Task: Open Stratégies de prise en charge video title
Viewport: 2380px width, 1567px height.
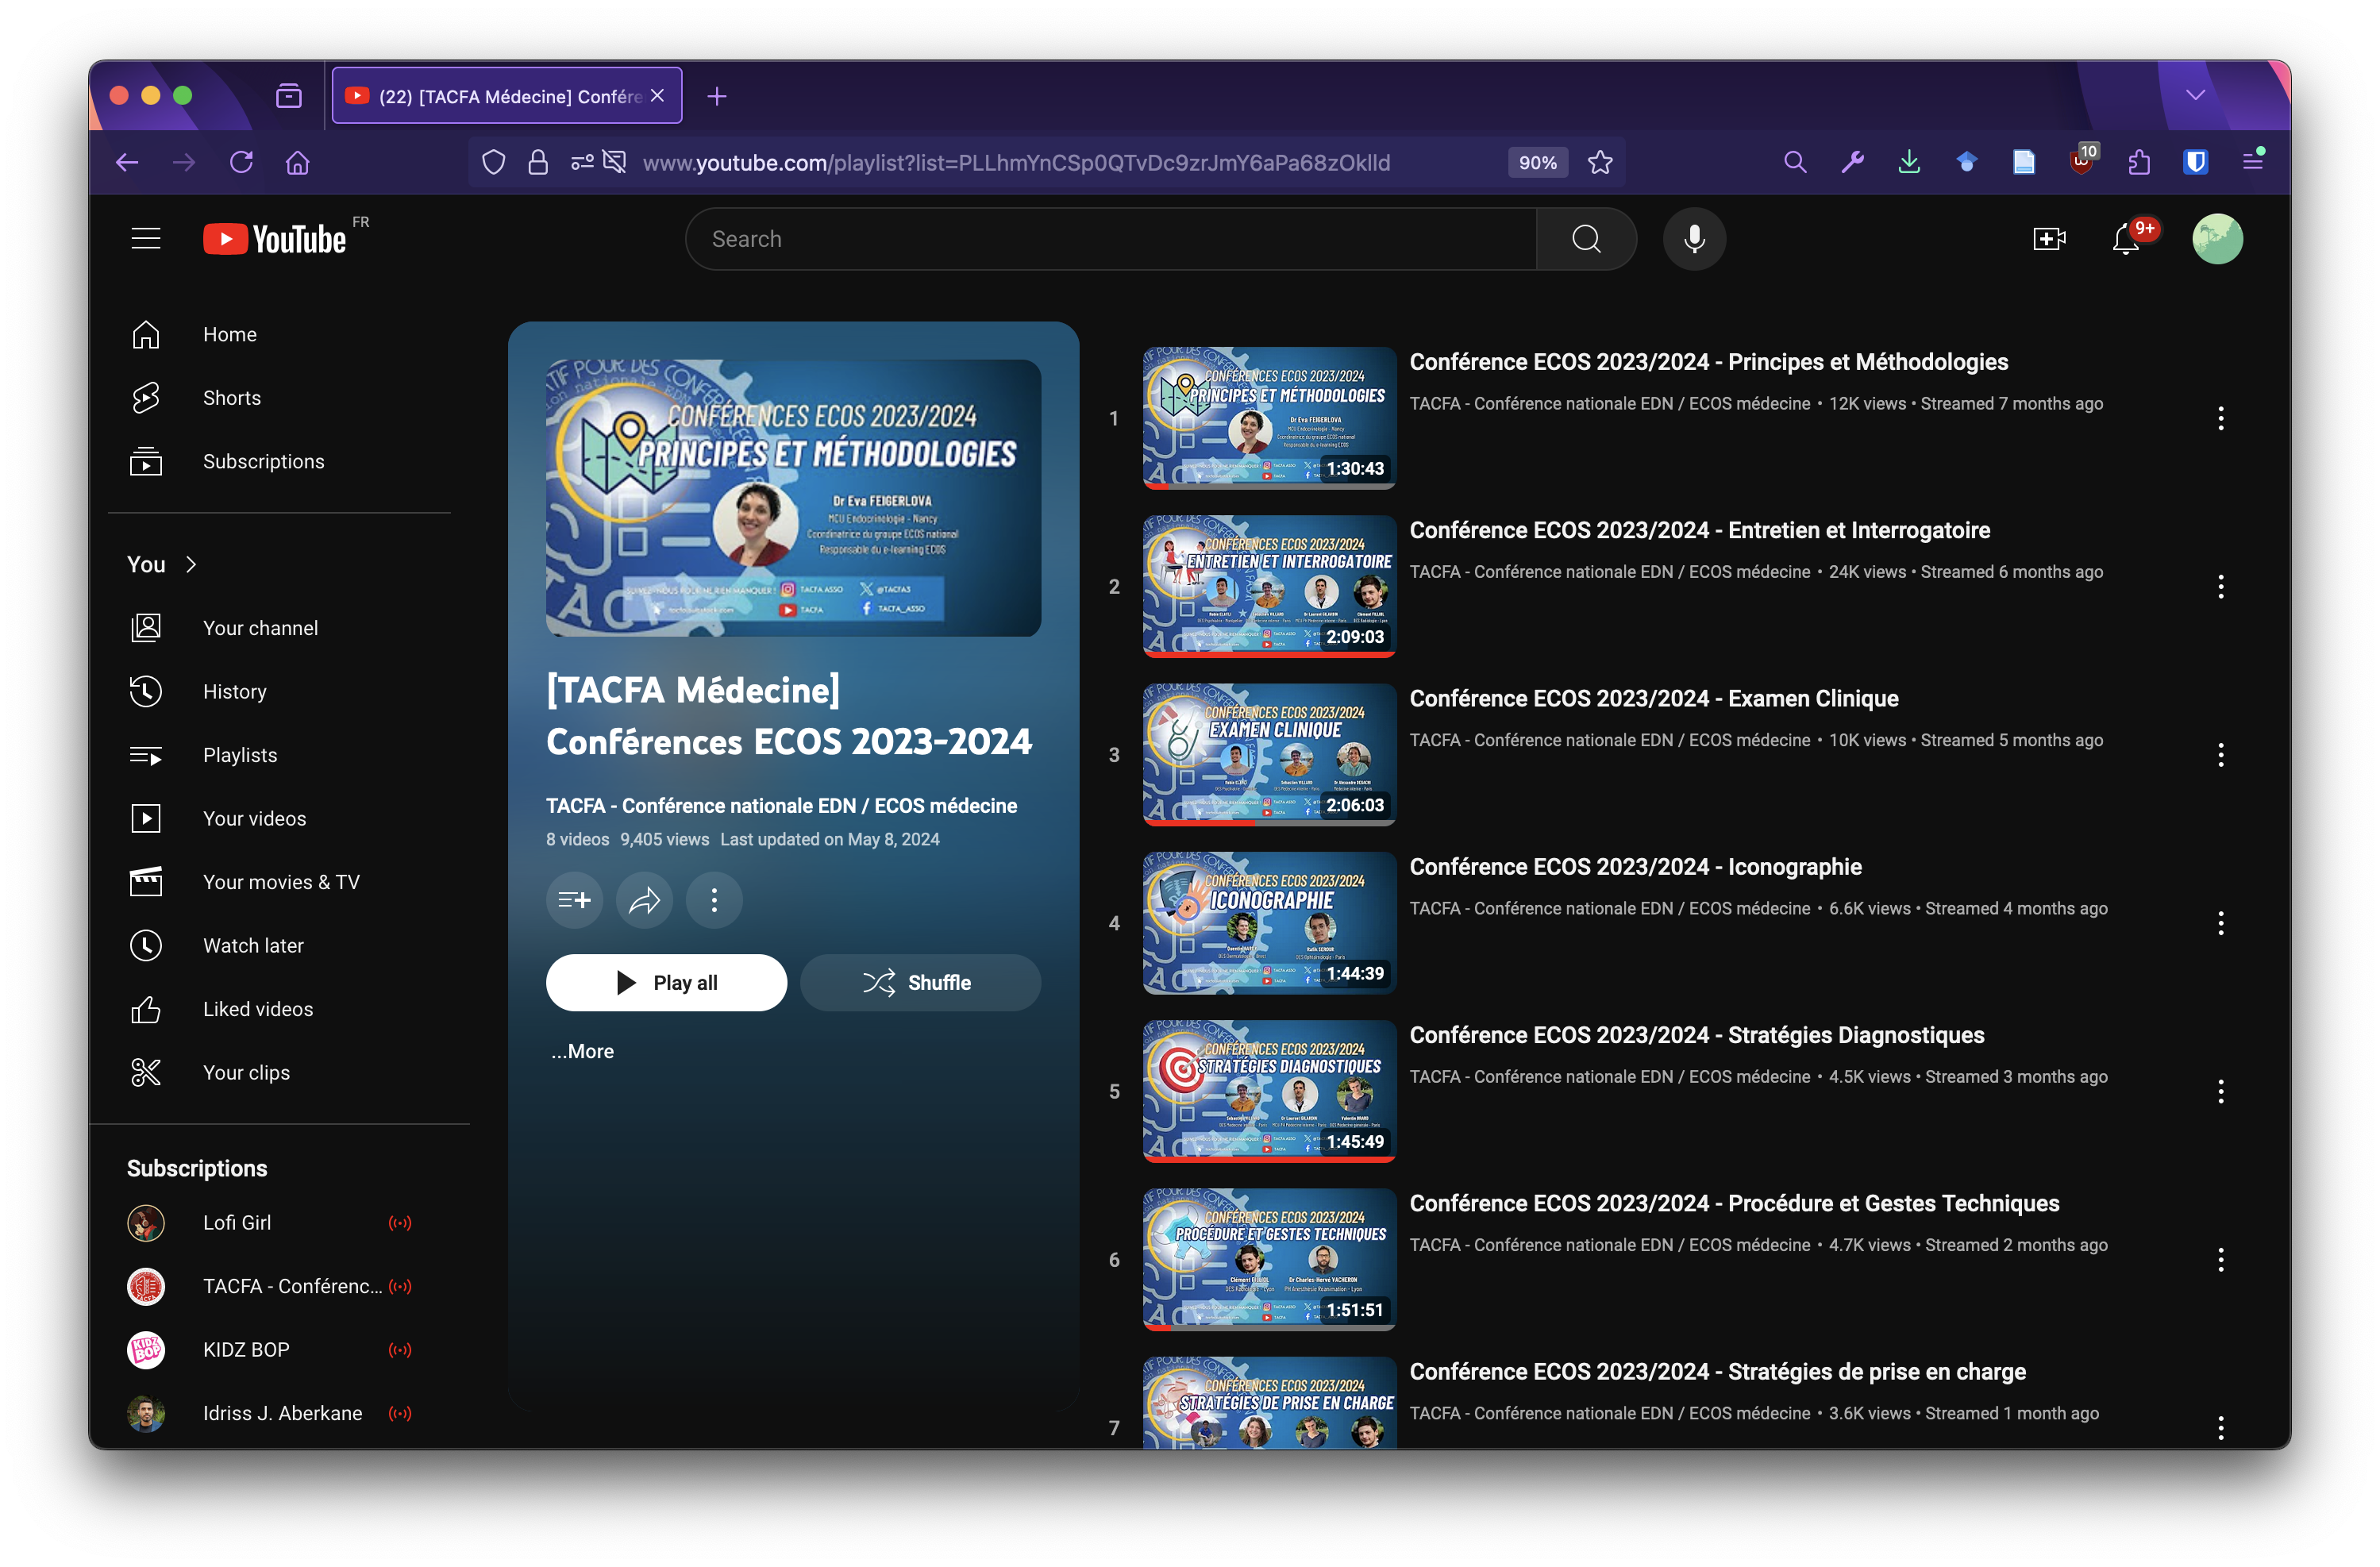Action: [1717, 1371]
